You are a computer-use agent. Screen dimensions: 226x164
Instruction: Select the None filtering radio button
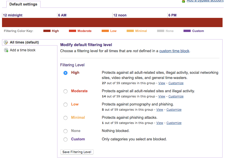click(x=65, y=131)
